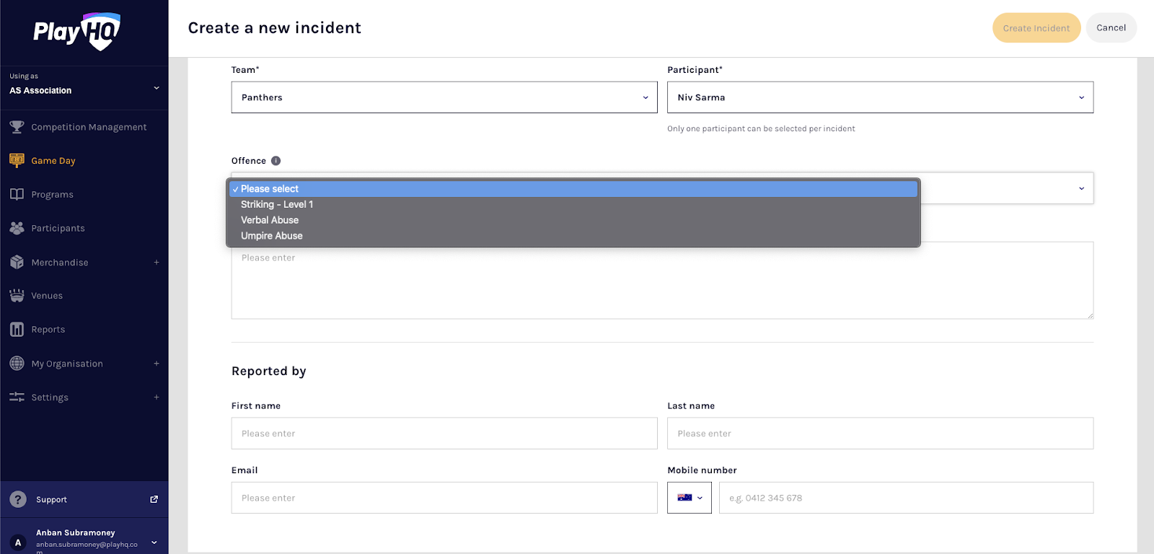Choose Verbal Abuse from offence list
Screen dimensions: 1154x554
pyautogui.click(x=270, y=220)
